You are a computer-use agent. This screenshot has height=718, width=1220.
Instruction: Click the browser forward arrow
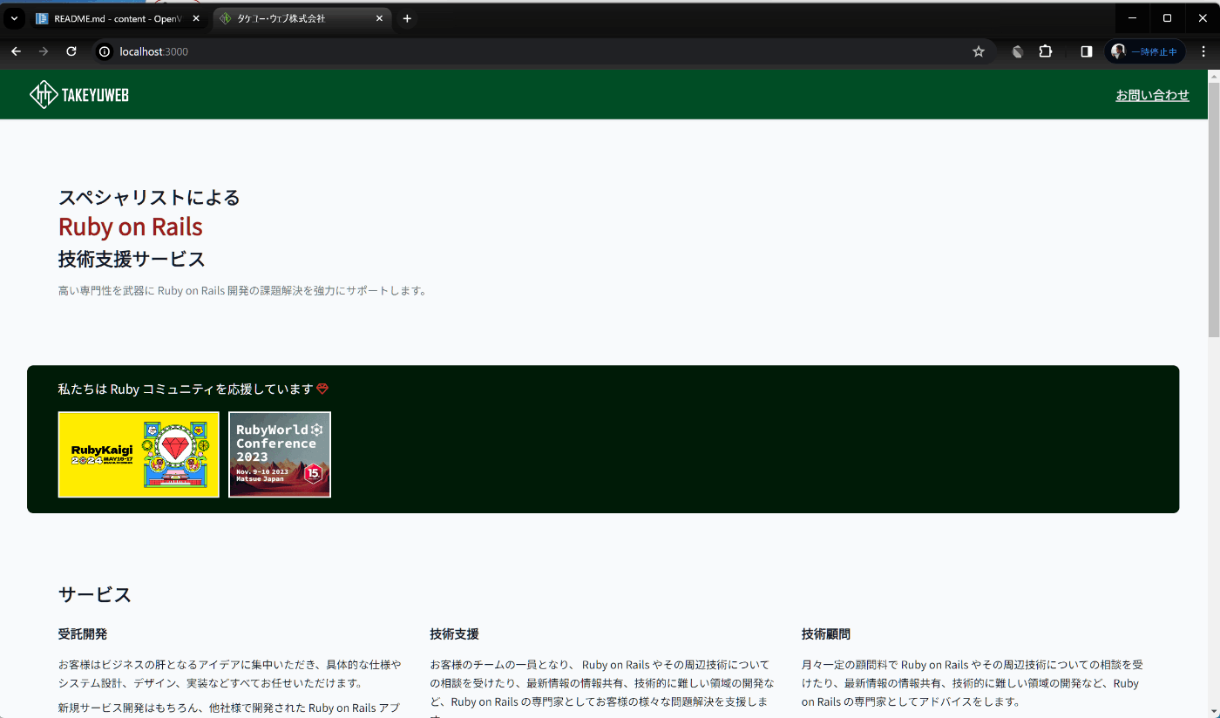click(x=44, y=51)
